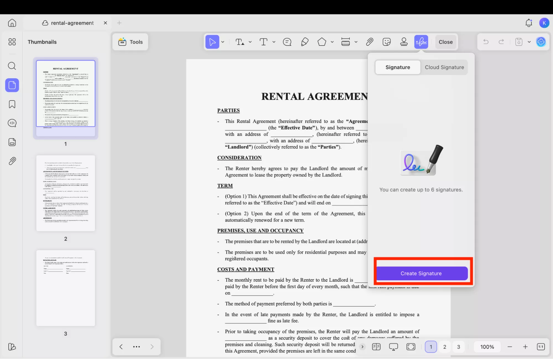Expand the Measure tool dropdown

point(356,42)
